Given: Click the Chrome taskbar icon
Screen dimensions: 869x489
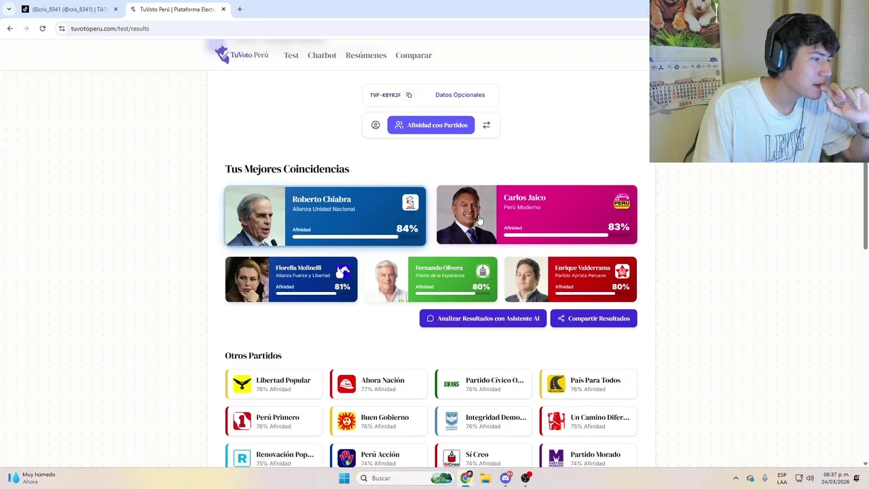Looking at the screenshot, I should [x=466, y=478].
